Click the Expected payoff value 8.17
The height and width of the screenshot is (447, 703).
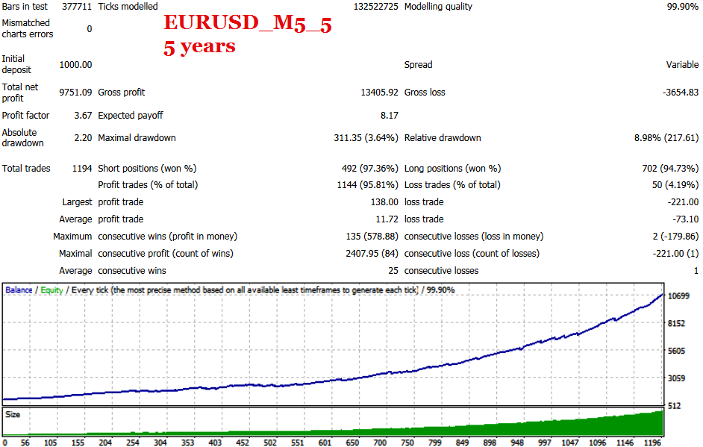point(389,116)
